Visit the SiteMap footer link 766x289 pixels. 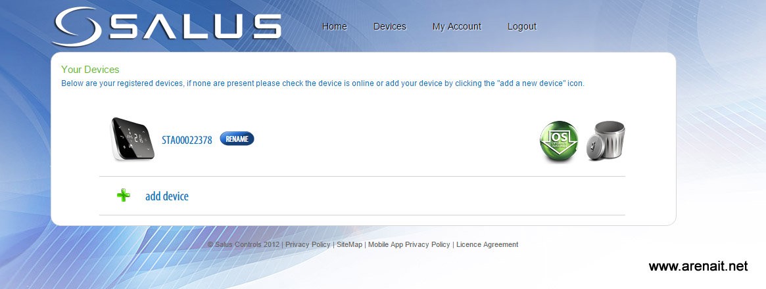(349, 244)
